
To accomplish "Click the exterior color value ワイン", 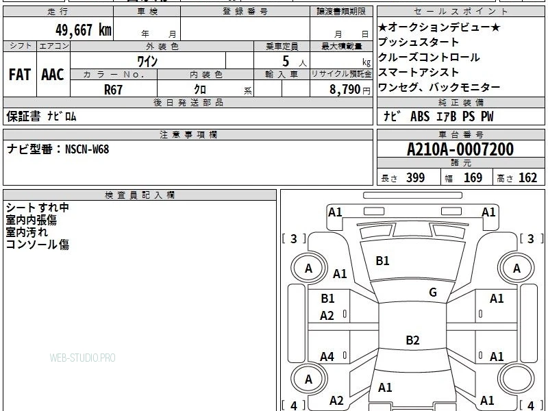I will coord(147,62).
